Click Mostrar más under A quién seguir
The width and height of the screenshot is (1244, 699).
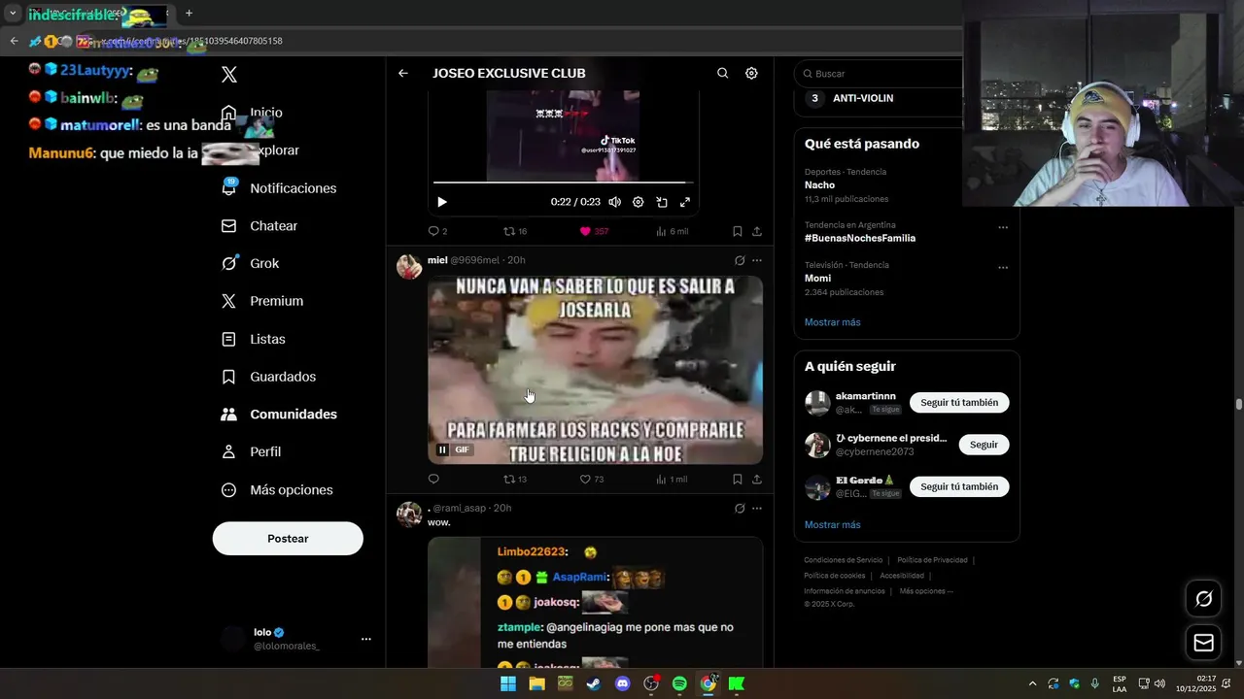(832, 525)
